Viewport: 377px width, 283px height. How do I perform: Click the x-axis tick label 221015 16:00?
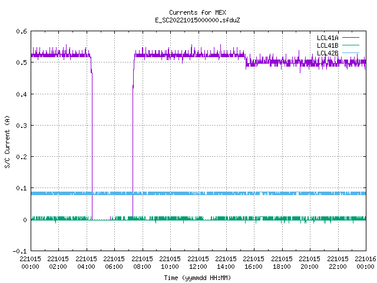[253, 263]
